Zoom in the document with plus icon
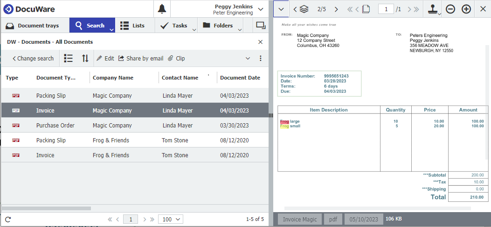Viewport: 491px width, 227px height. pyautogui.click(x=466, y=9)
